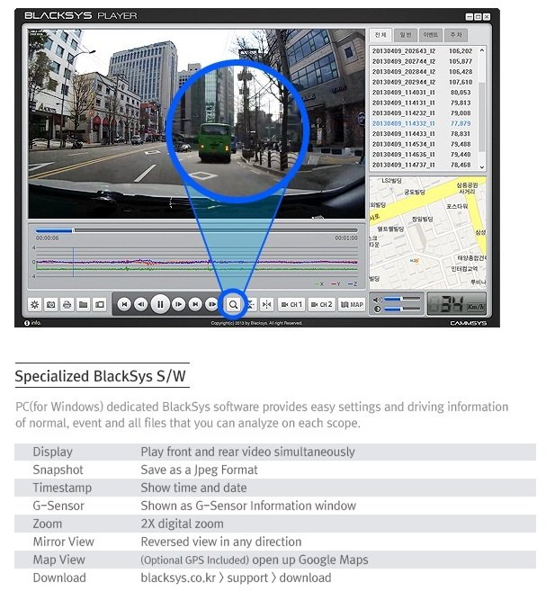Switch to CH 1 camera
This screenshot has height=592, width=546.
pyautogui.click(x=291, y=304)
